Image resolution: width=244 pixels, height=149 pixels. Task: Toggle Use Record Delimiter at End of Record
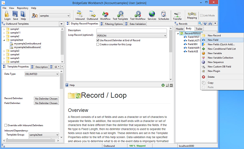(98, 40)
